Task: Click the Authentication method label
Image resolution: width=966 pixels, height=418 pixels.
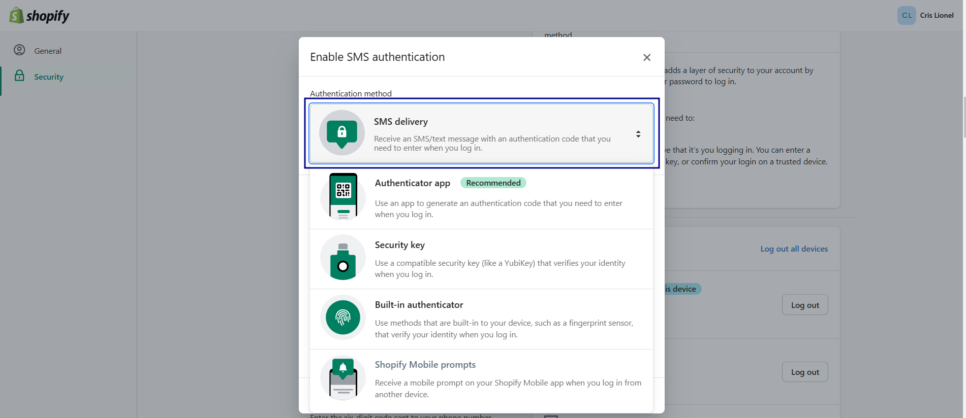Action: tap(351, 93)
